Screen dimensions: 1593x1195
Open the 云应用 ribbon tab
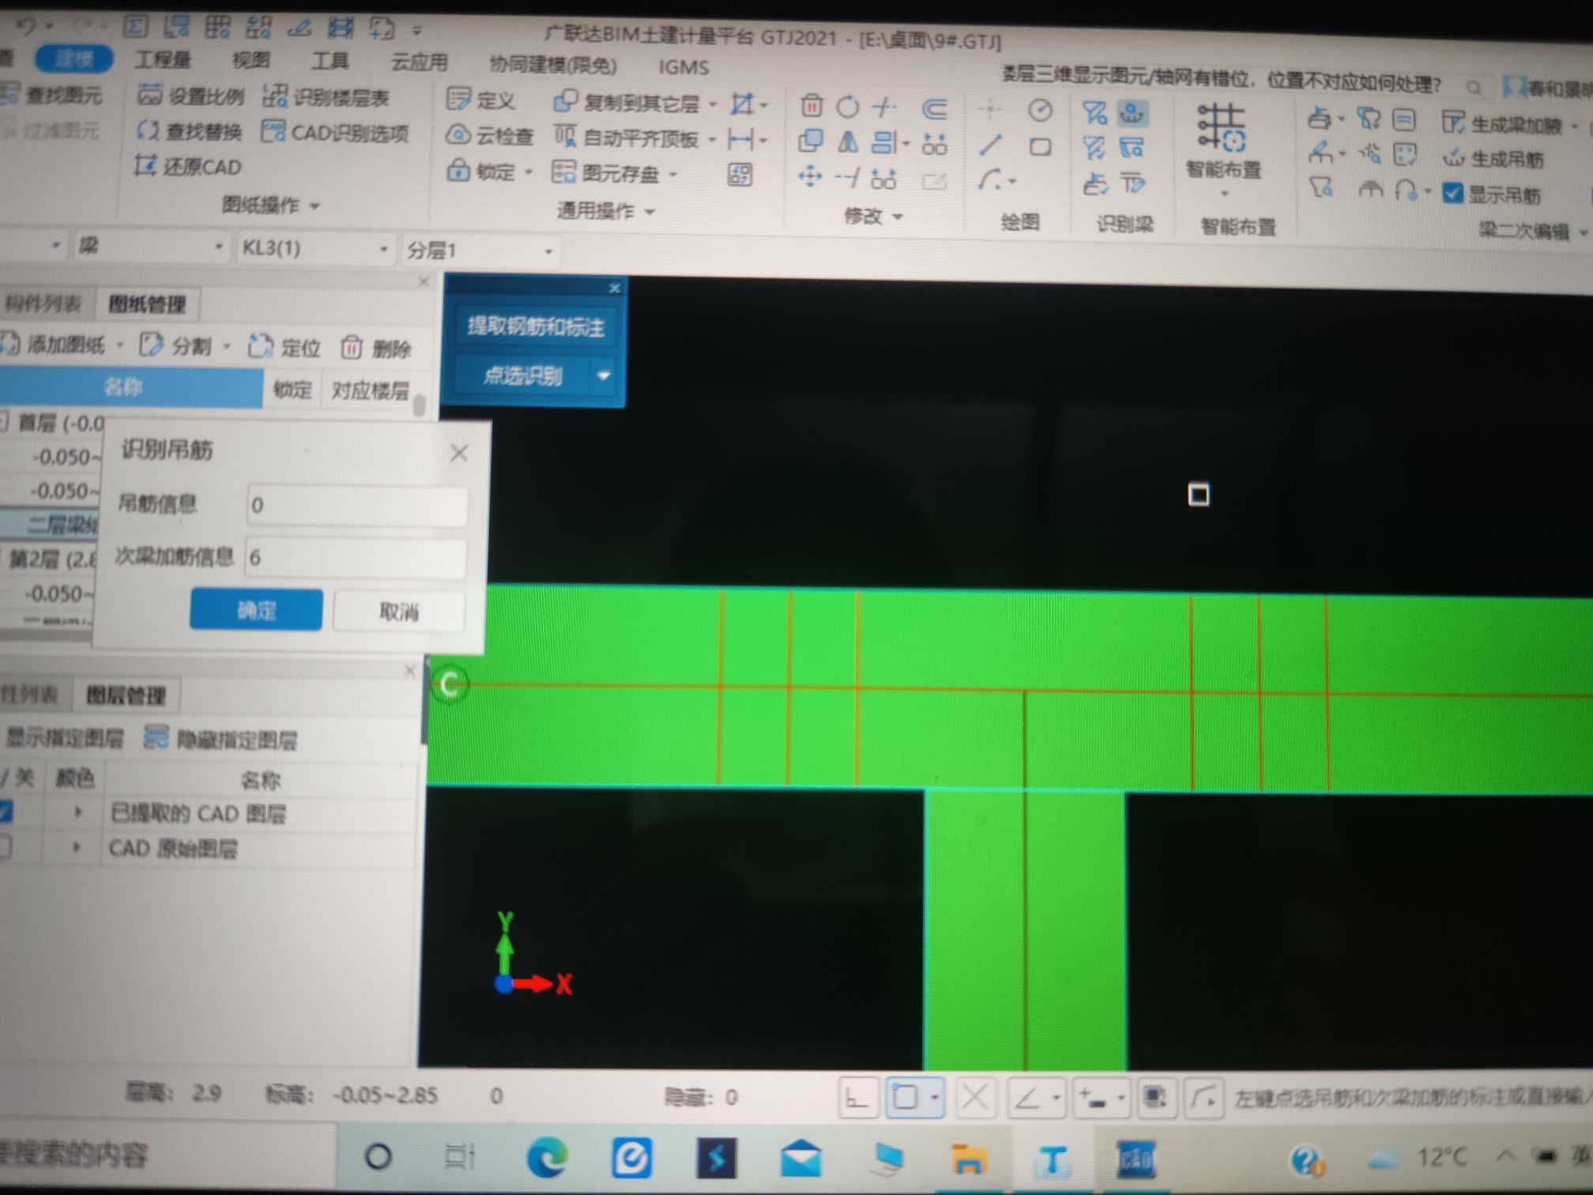point(419,62)
